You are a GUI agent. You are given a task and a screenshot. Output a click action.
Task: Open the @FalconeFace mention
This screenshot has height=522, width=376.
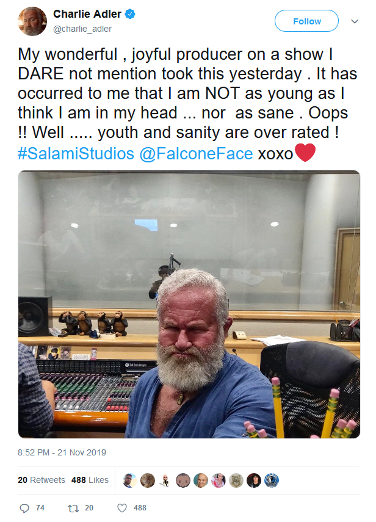pyautogui.click(x=197, y=153)
